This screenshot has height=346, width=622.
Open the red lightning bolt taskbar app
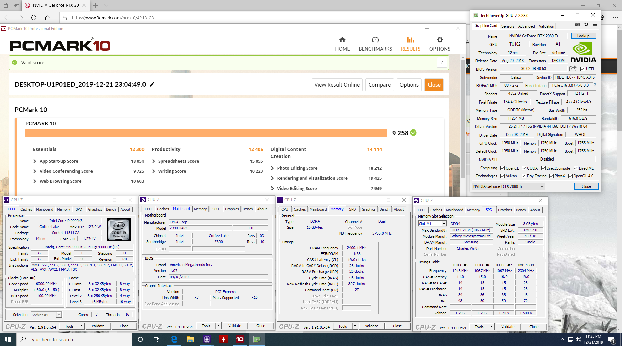[x=224, y=339]
